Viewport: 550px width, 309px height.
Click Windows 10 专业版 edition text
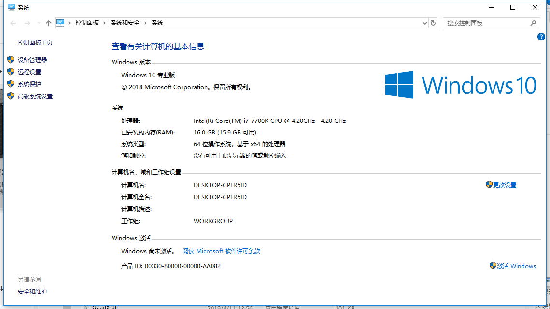(148, 75)
